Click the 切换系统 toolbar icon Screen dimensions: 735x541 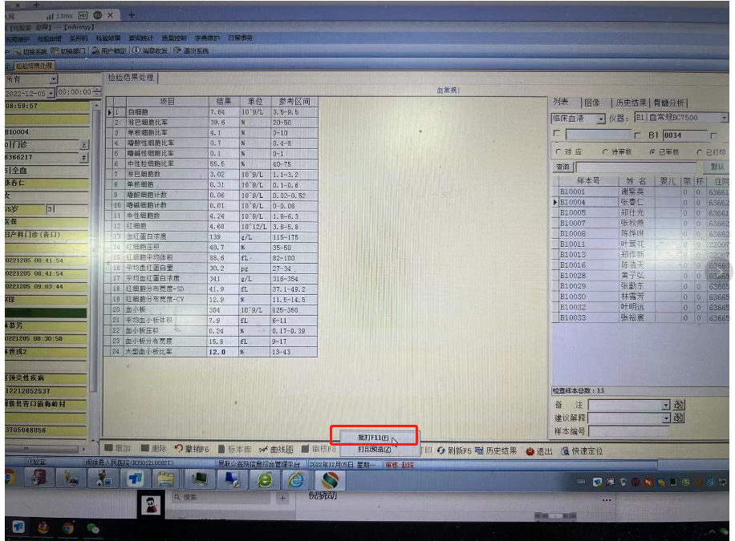18,51
